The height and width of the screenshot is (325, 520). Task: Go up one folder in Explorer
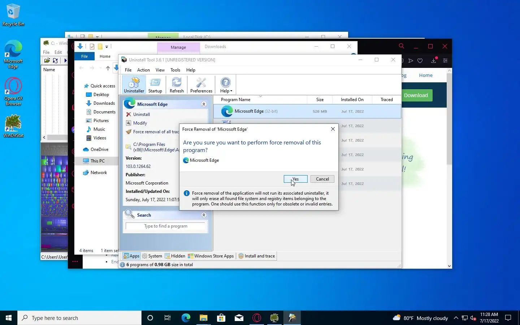tap(108, 68)
